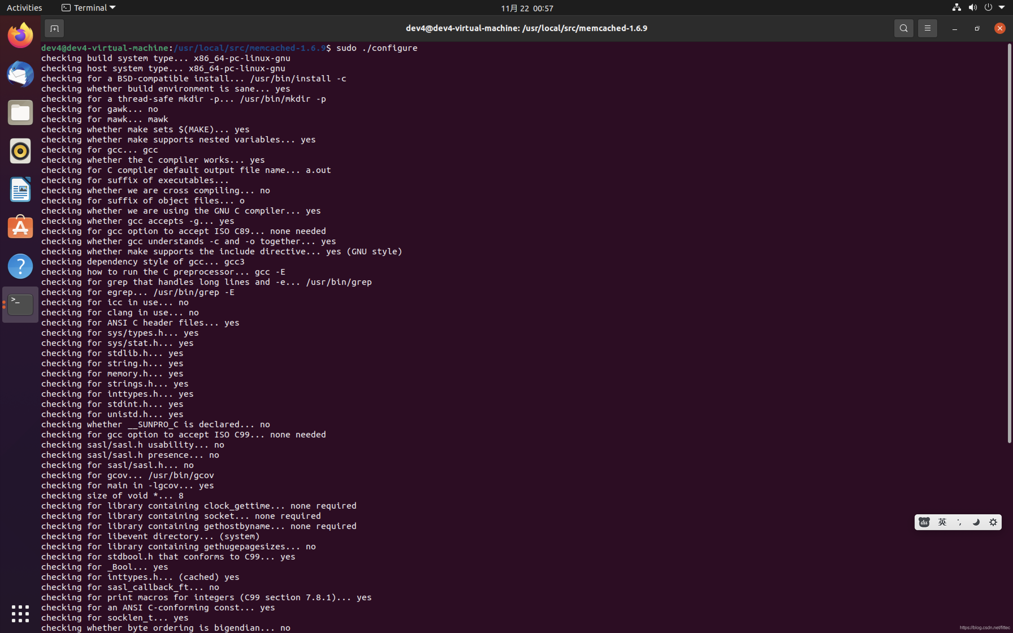Click 'checking for unistd.h... yes' line

click(x=112, y=414)
